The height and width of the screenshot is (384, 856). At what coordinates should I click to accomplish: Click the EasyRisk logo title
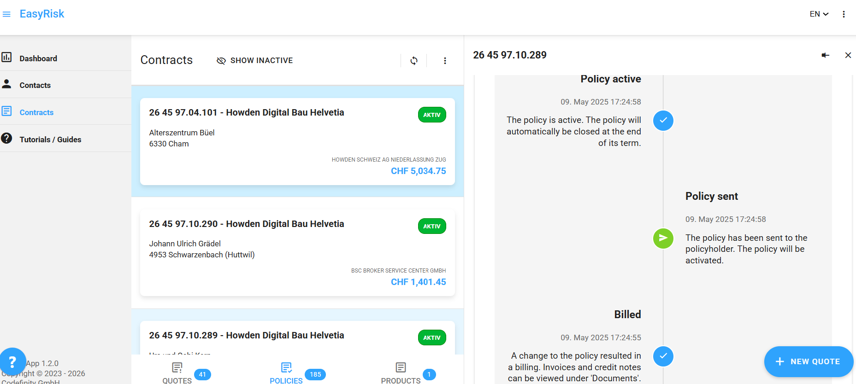click(x=42, y=14)
